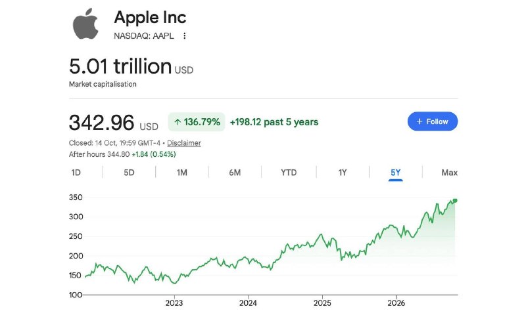Switch chart to 1D range

pos(76,173)
